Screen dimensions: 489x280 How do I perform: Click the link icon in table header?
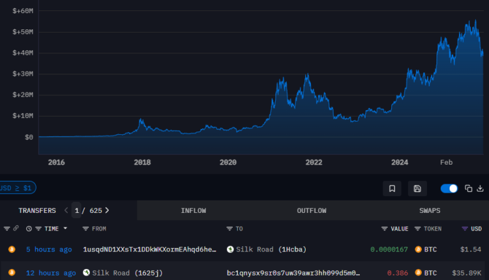16,229
